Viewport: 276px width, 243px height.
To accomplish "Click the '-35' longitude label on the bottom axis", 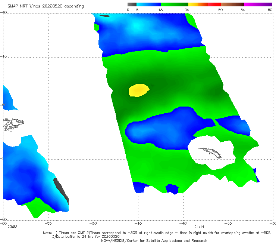I will (228, 223).
